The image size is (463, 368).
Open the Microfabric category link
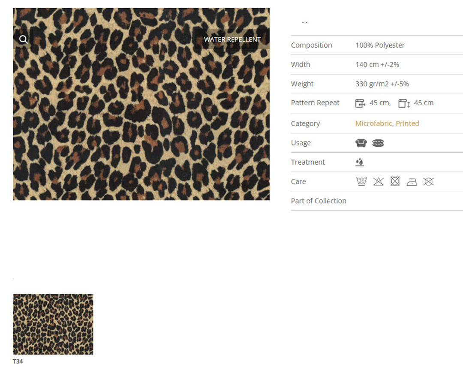(x=373, y=124)
